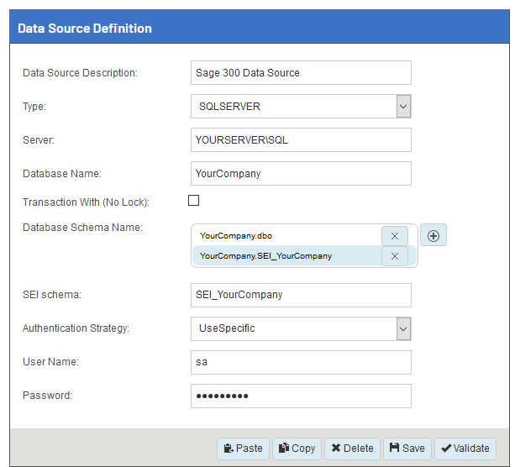
Task: Remove the YourCompany.dbo schema entry
Action: pyautogui.click(x=395, y=236)
